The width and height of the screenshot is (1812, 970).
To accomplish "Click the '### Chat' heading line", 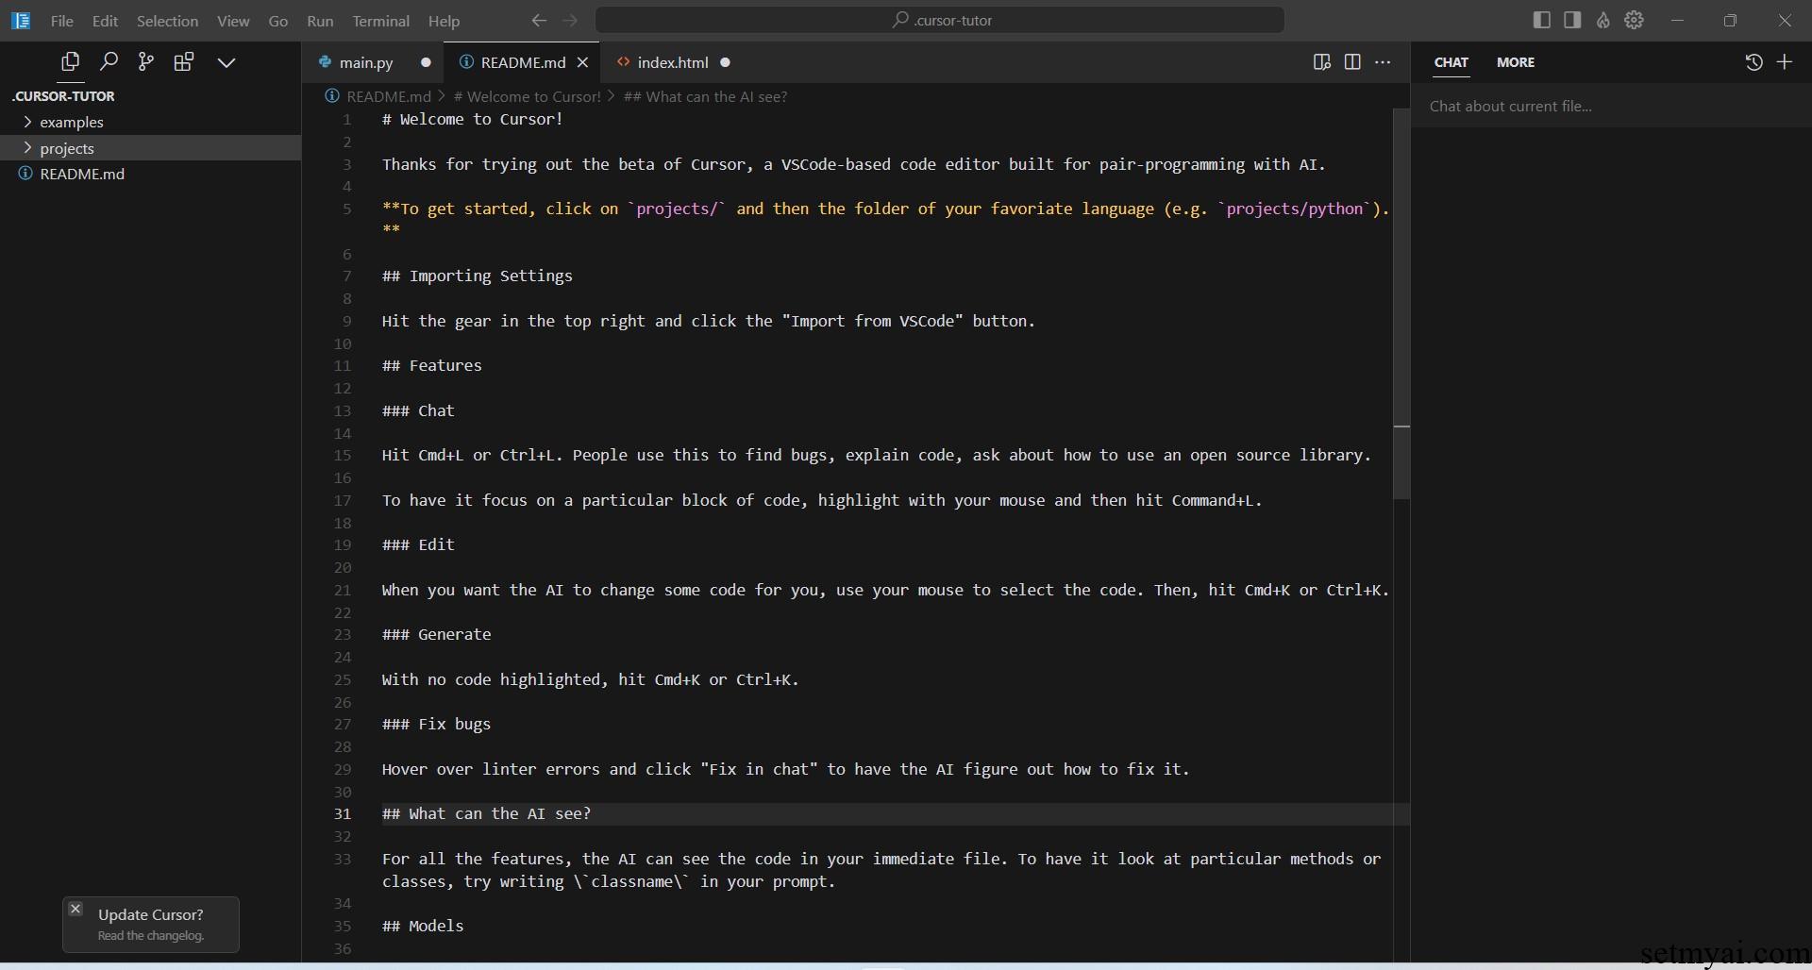I will (x=418, y=411).
